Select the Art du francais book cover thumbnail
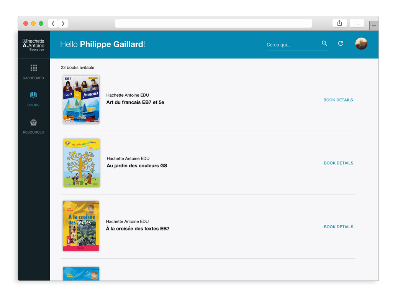This screenshot has width=398, height=302. point(81,99)
